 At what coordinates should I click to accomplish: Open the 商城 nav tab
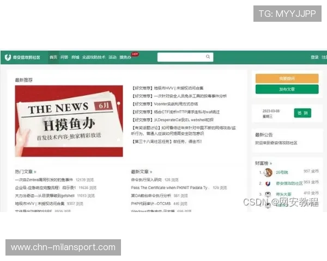[x=75, y=57]
